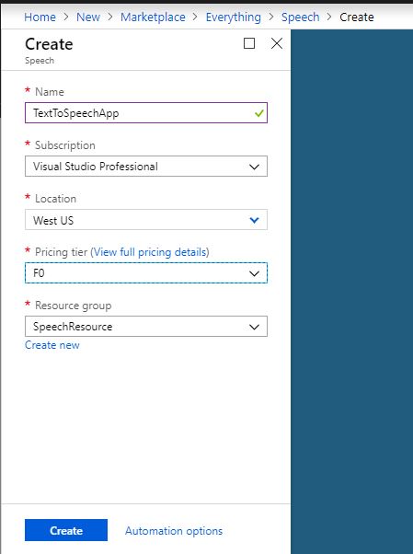The width and height of the screenshot is (413, 554).
Task: Open Automation options
Action: tap(174, 531)
